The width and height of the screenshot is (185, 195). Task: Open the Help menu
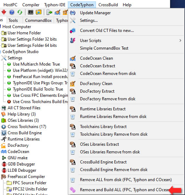(127, 5)
